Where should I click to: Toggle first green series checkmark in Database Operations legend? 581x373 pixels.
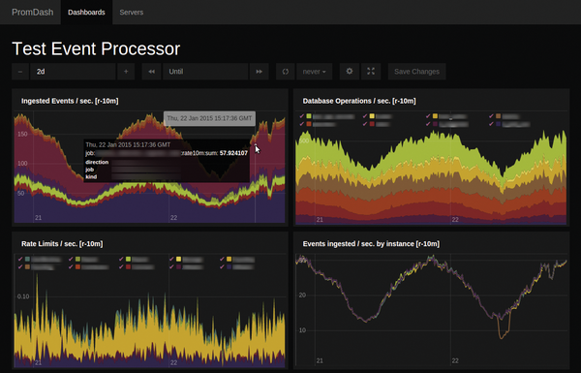(x=301, y=116)
